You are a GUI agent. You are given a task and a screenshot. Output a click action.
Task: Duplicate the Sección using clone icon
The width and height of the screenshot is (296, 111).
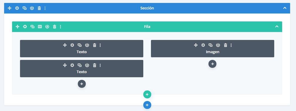(x=24, y=8)
